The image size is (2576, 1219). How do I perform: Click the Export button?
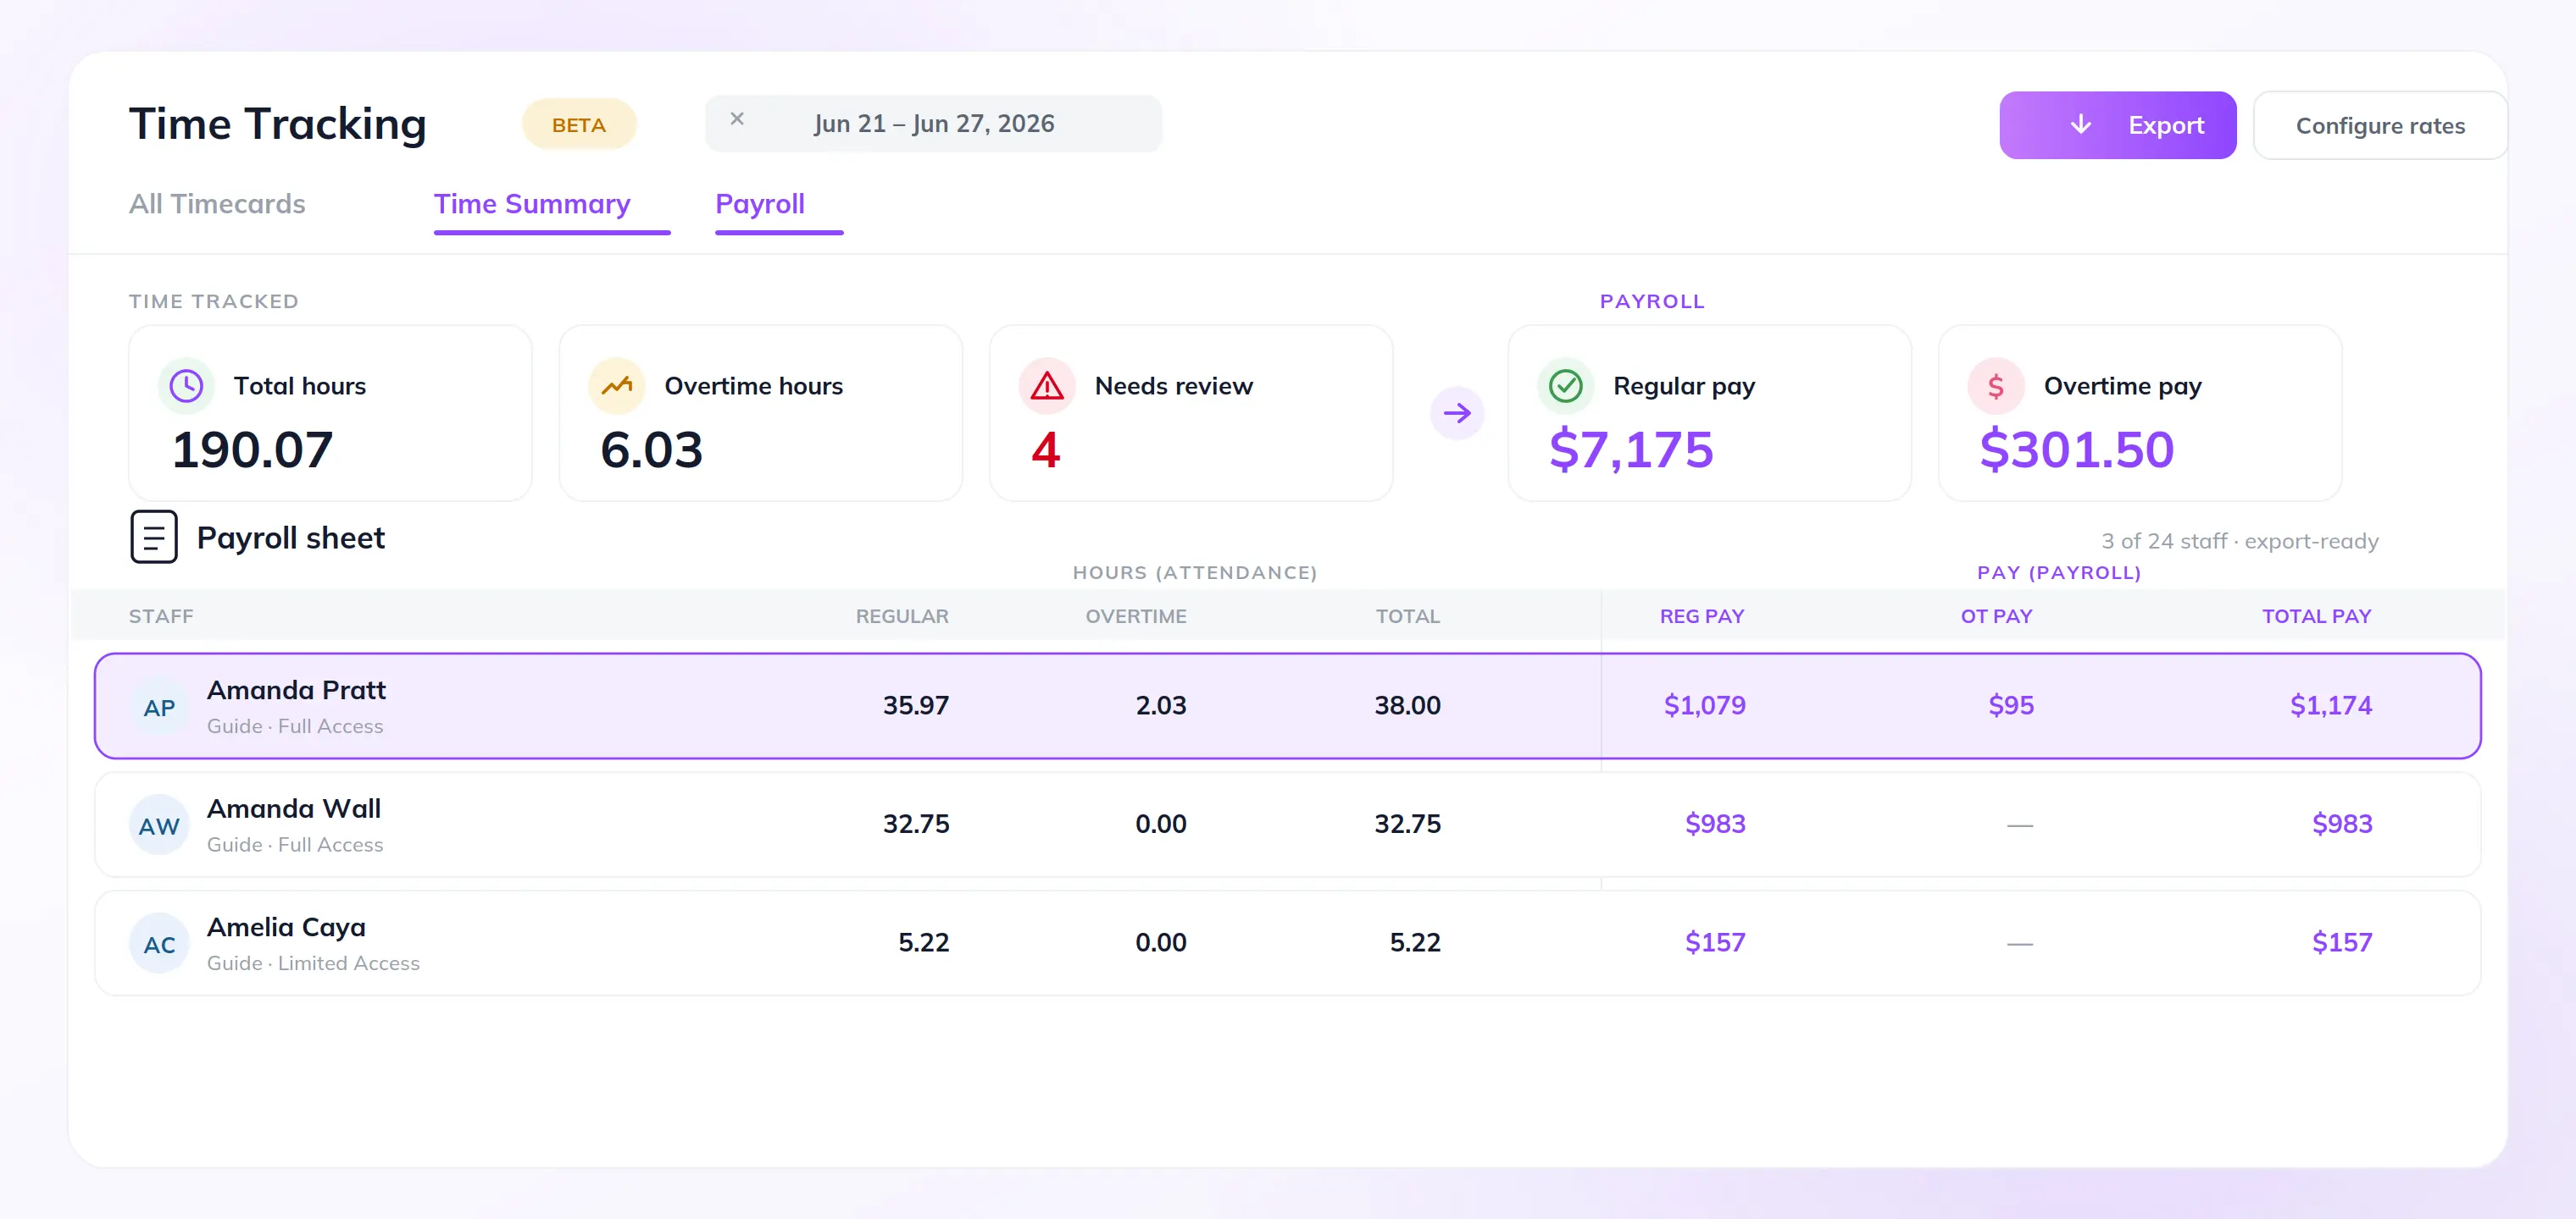pos(2118,125)
